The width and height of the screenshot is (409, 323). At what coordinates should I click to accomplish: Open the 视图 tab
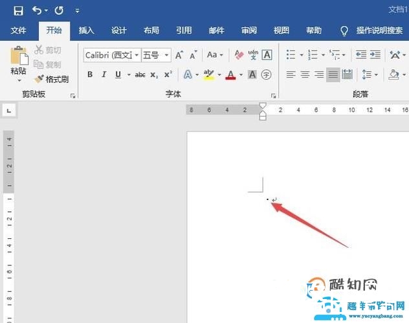[x=281, y=30]
